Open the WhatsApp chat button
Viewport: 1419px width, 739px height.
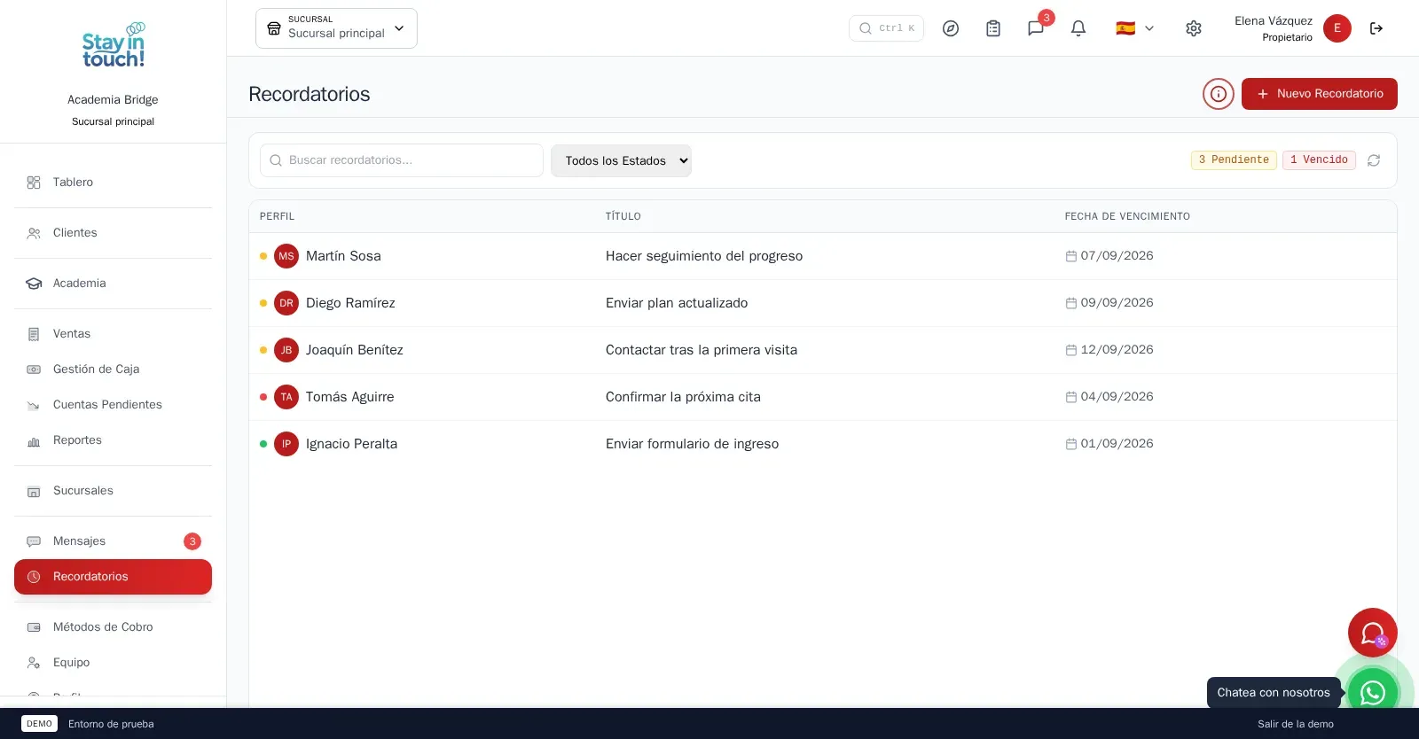pos(1373,693)
